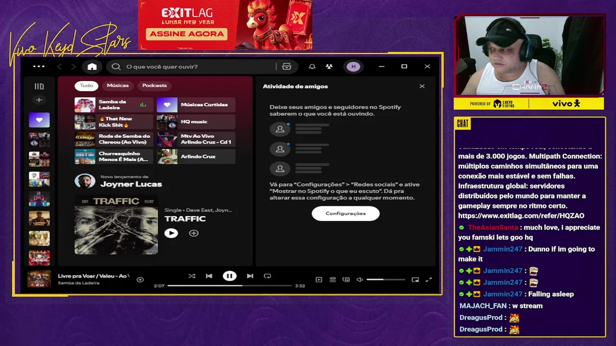
Task: Skip to previous track
Action: (209, 276)
